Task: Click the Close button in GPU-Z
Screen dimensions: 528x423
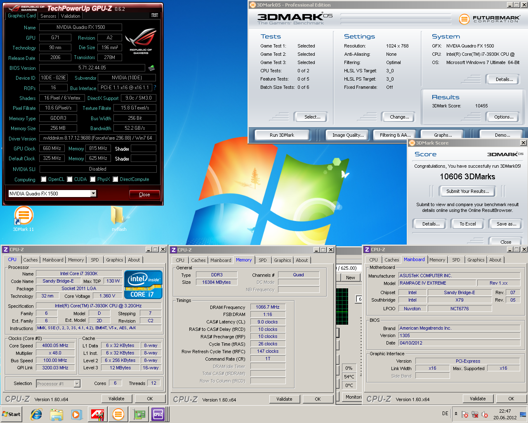Action: 144,195
